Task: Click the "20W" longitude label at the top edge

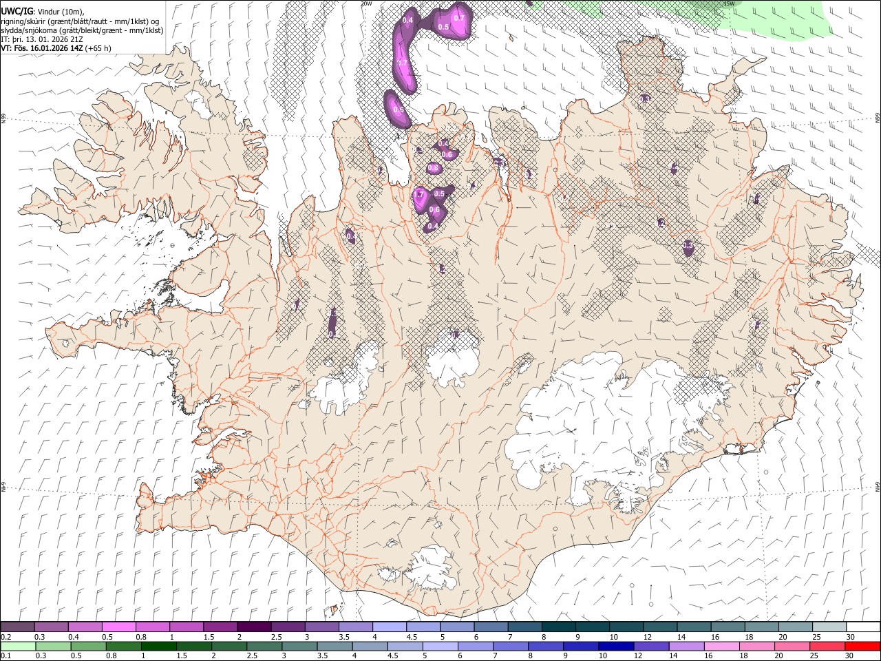Action: click(366, 3)
